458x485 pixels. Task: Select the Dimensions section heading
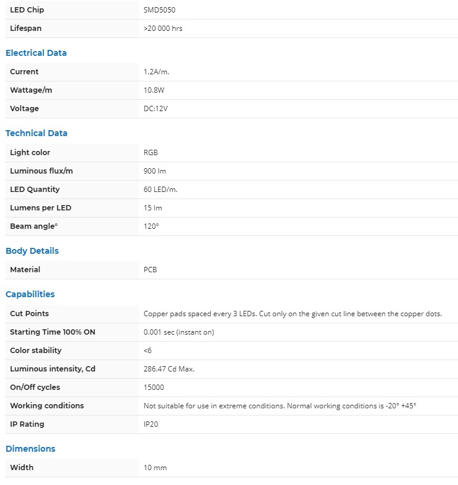[30, 449]
